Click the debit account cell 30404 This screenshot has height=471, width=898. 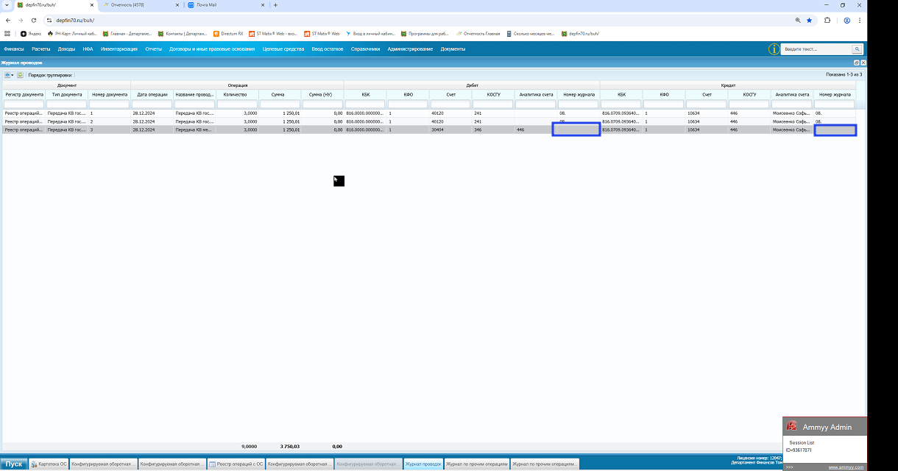pyautogui.click(x=450, y=130)
